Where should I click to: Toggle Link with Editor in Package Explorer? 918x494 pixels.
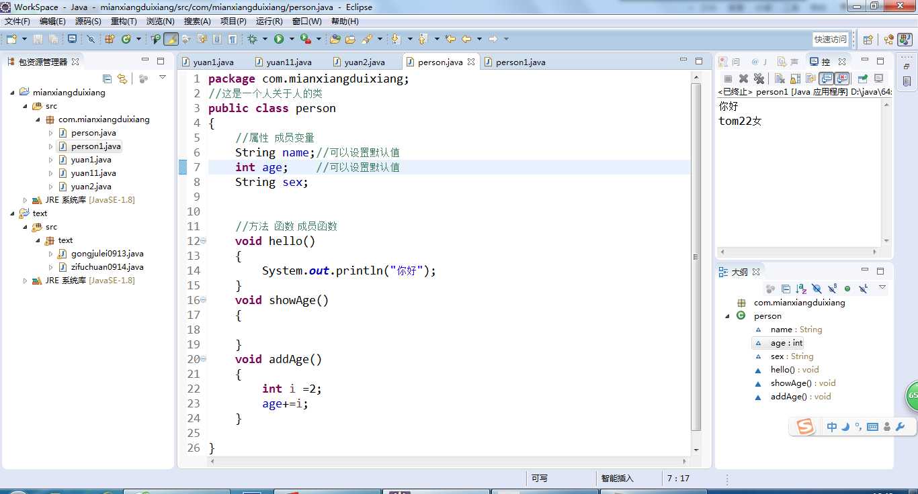(x=122, y=79)
